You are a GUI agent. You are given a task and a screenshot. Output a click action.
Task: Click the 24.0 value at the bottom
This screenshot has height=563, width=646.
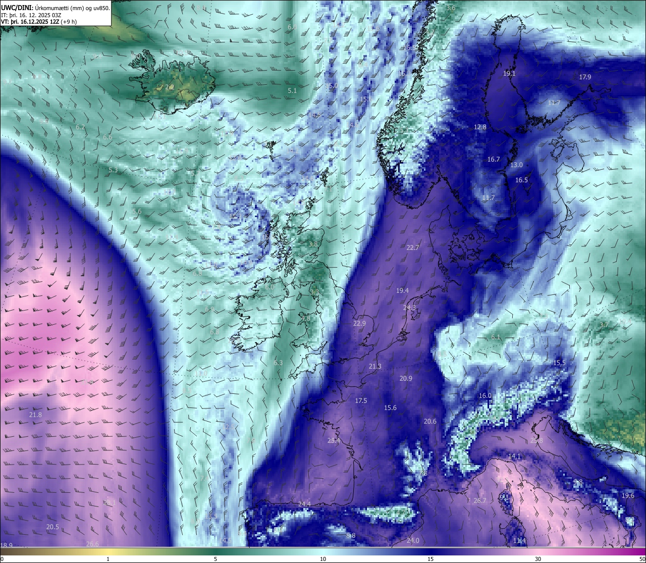pyautogui.click(x=413, y=541)
